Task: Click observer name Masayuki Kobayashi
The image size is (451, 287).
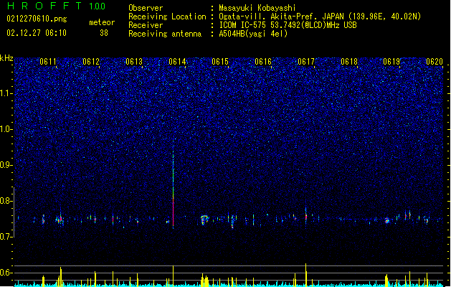Action: (x=257, y=8)
